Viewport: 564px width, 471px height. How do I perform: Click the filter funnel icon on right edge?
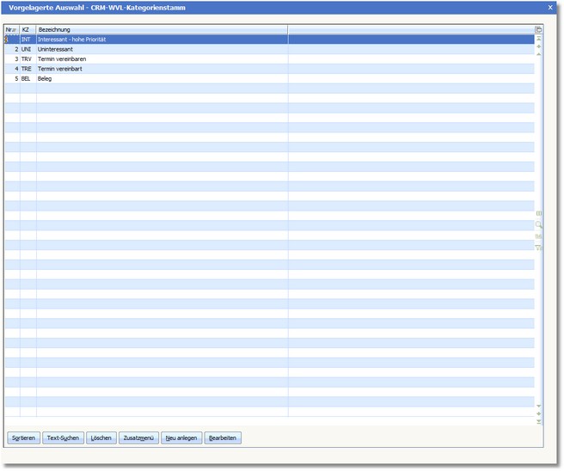[539, 248]
